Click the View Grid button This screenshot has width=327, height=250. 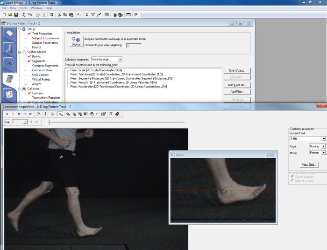click(310, 165)
